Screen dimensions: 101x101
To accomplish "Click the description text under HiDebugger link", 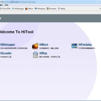I will pos(14,48).
